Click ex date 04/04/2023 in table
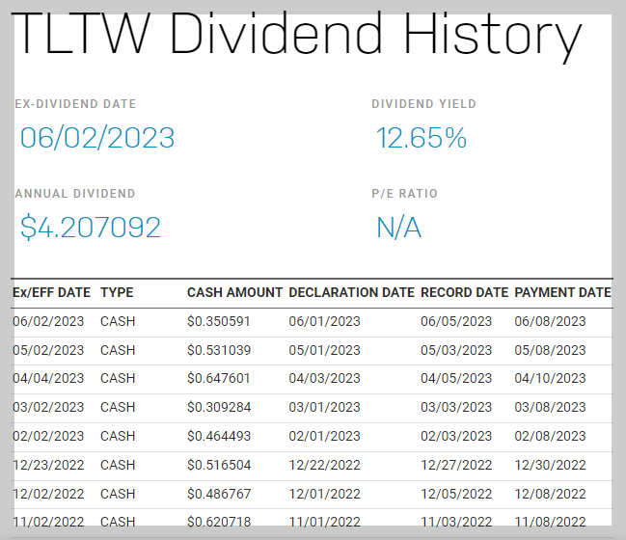 [48, 378]
